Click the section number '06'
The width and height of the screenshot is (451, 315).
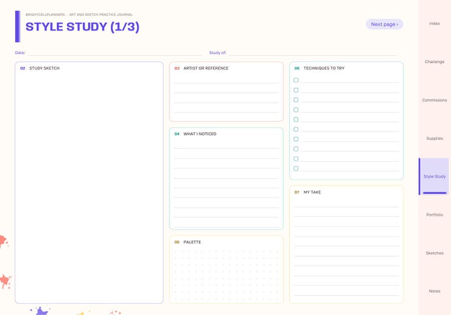297,69
